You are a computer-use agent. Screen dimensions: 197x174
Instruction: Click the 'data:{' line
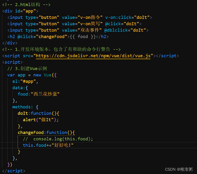[20, 88]
